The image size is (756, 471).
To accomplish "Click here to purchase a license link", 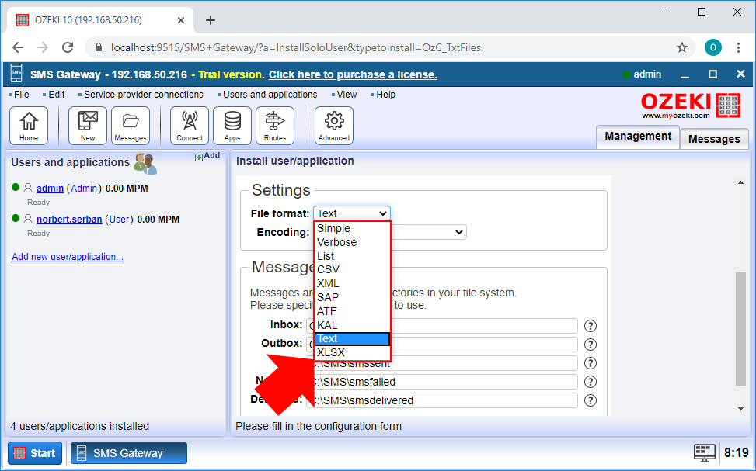I will point(353,74).
